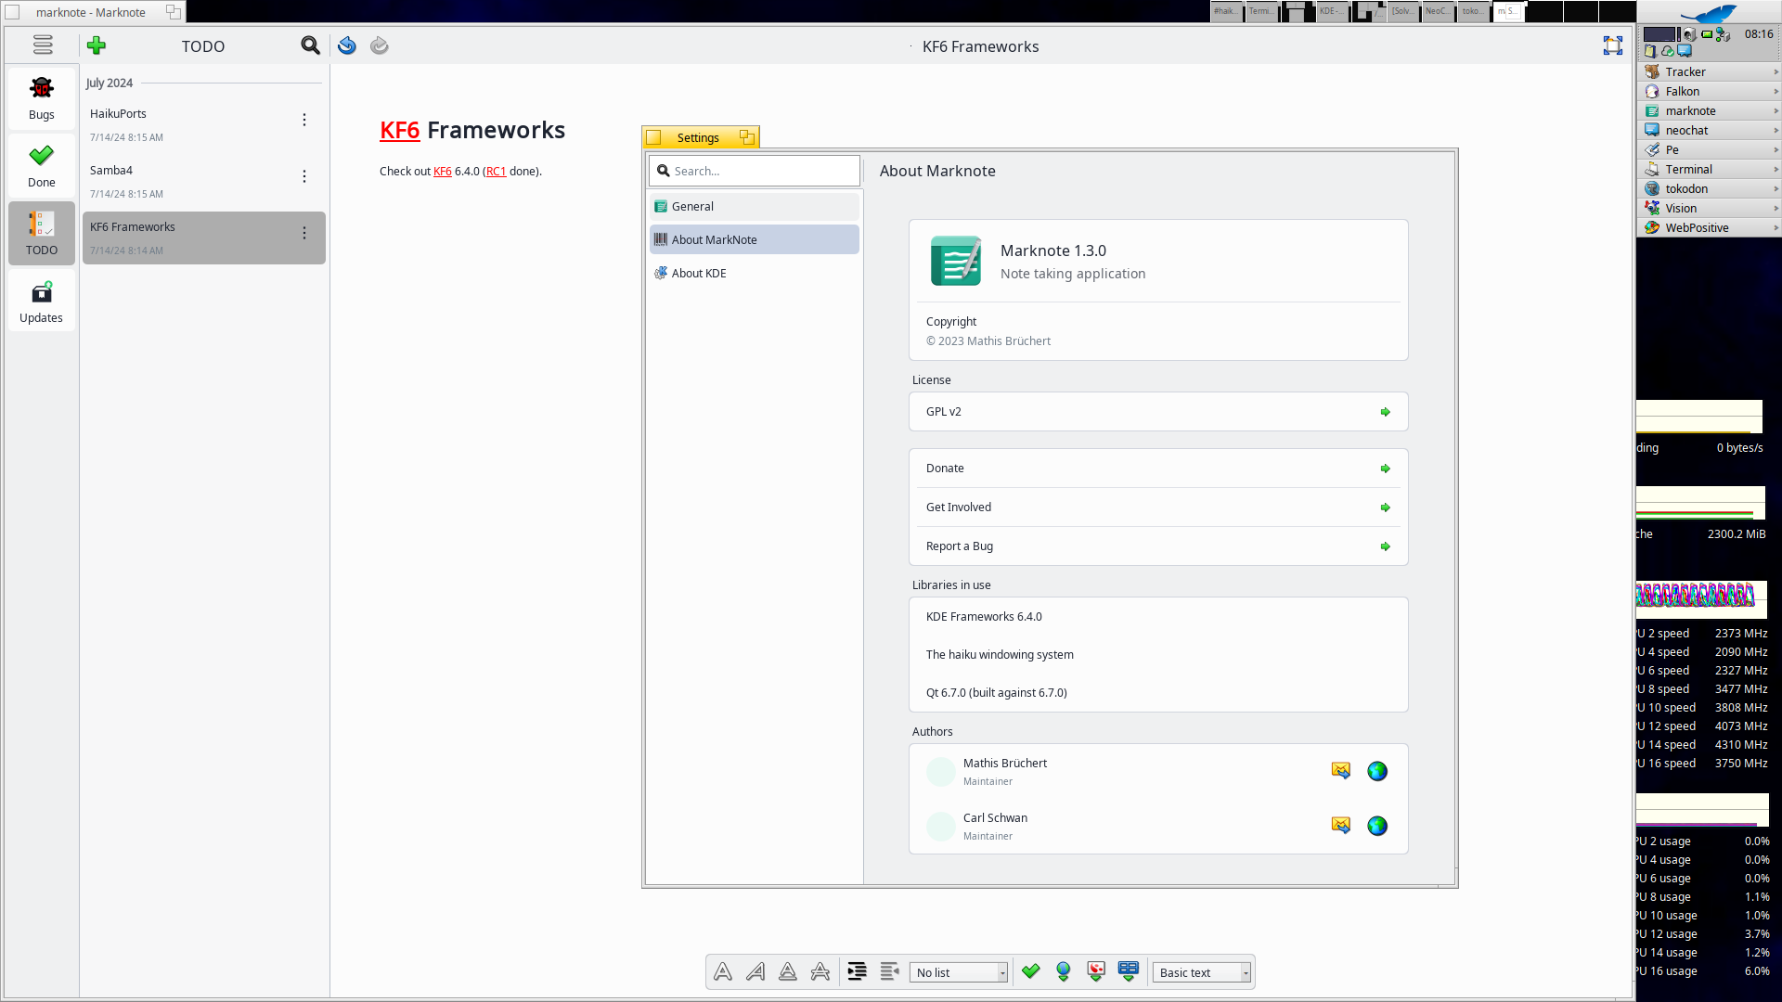The width and height of the screenshot is (1782, 1002).
Task: Open Carl Schwan's website globe icon
Action: [x=1377, y=826]
